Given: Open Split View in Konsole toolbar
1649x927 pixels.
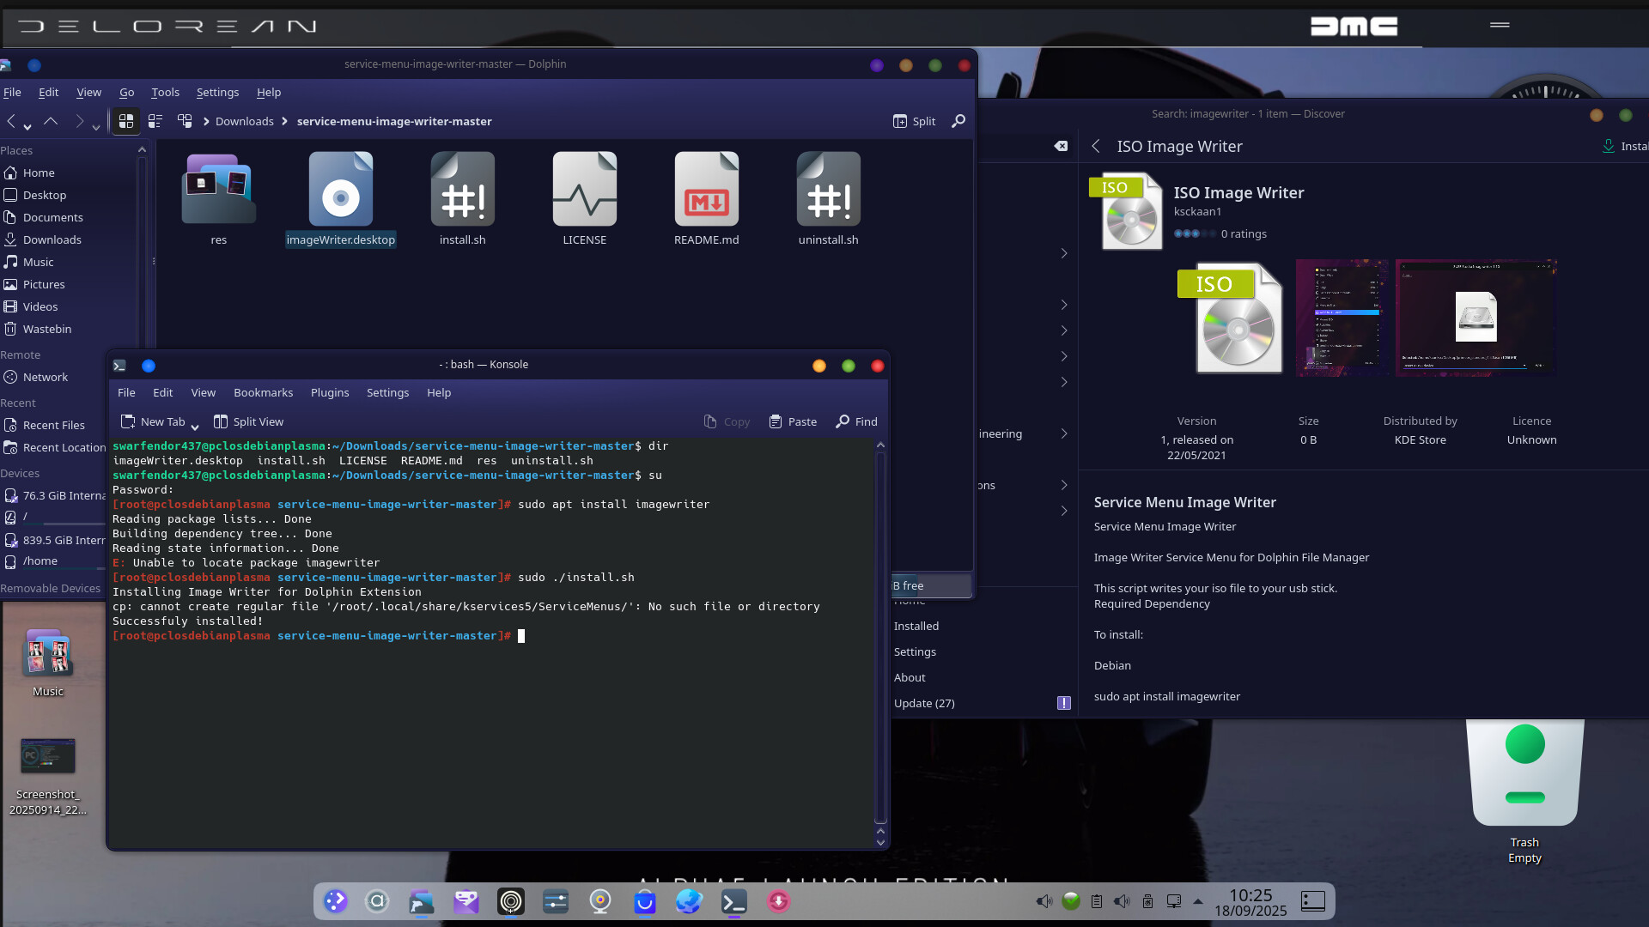Looking at the screenshot, I should (248, 421).
